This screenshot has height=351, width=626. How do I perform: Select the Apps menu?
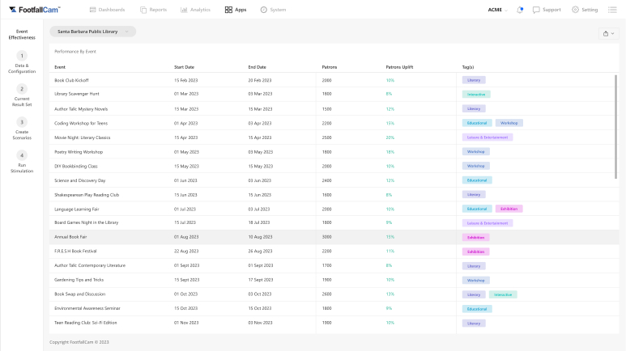tap(236, 10)
